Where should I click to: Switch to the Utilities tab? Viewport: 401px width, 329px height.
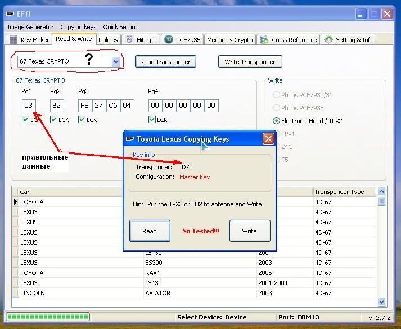pos(108,39)
